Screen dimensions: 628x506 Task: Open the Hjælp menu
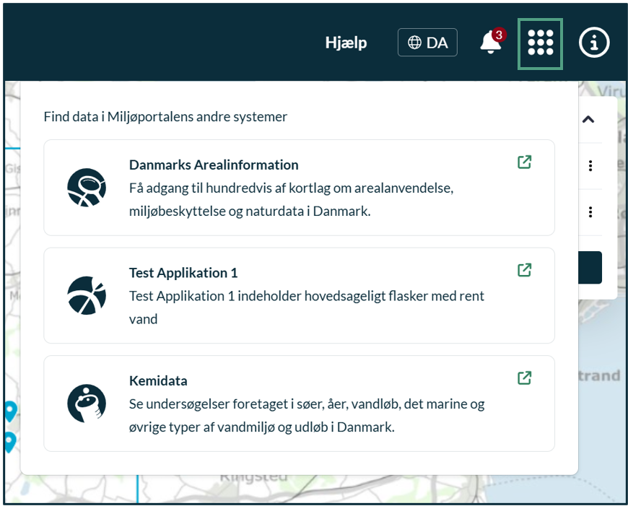click(x=346, y=43)
